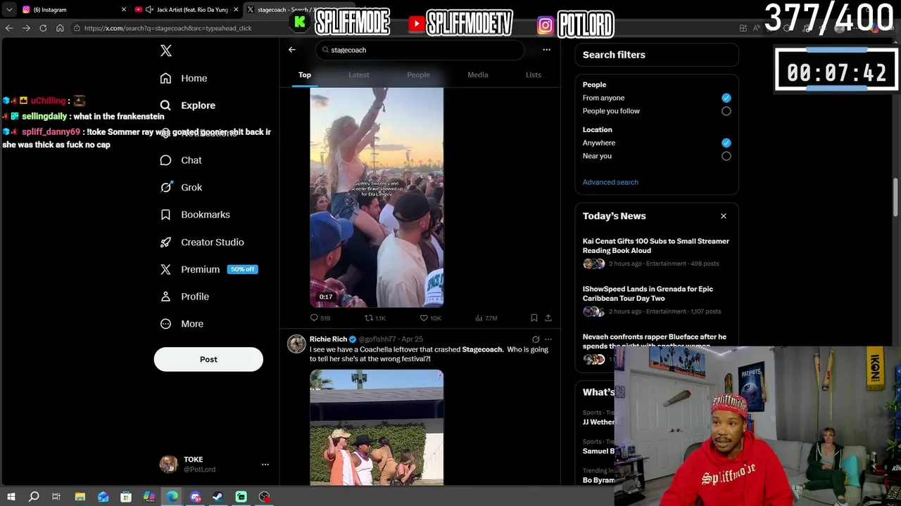Screen dimensions: 901x506
Task: Click the browser home button
Action: 60,28
